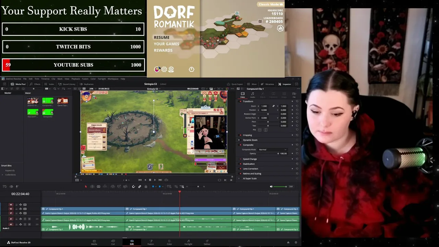Open the Mixer panel
439x247 pixels.
tap(252, 84)
